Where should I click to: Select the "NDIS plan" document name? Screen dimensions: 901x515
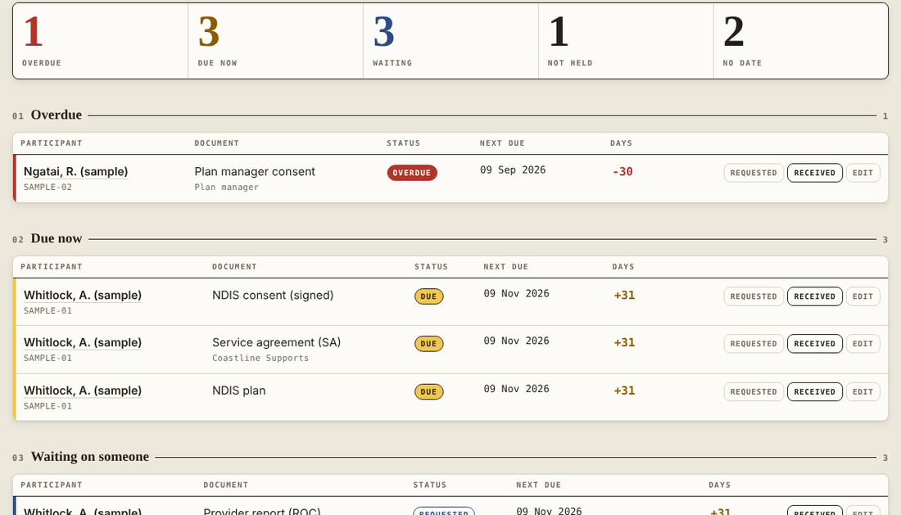click(239, 391)
